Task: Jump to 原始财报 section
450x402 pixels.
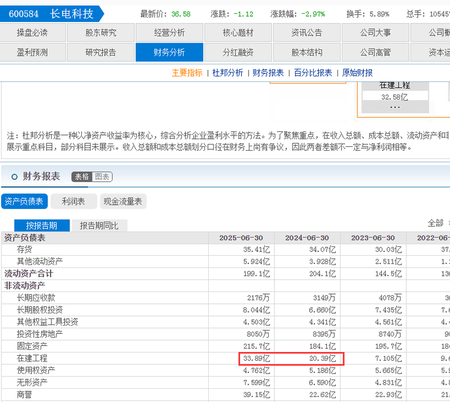Action: [x=357, y=73]
